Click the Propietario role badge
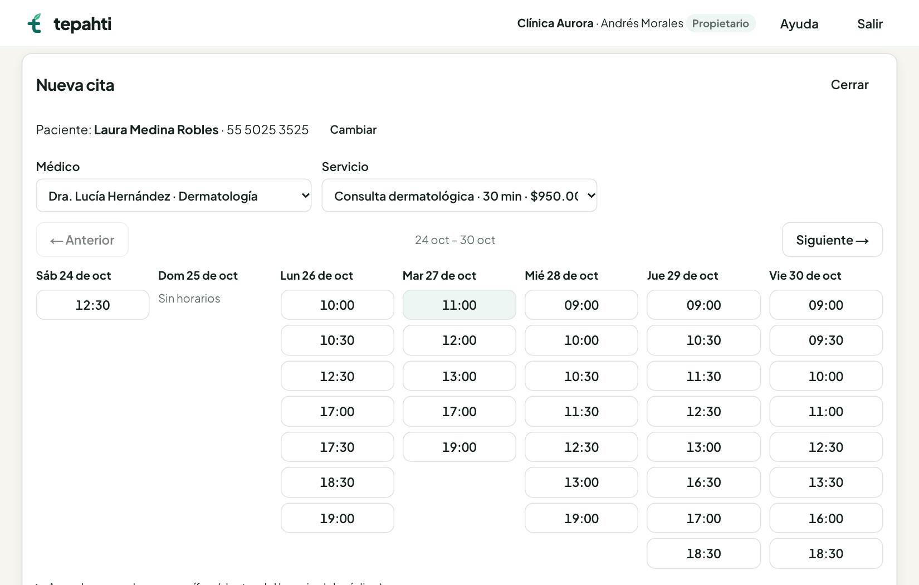The image size is (919, 585). tap(720, 23)
